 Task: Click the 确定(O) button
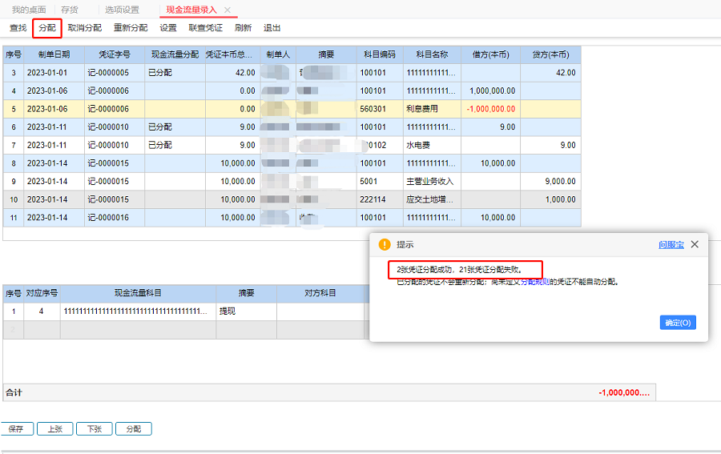(x=678, y=323)
